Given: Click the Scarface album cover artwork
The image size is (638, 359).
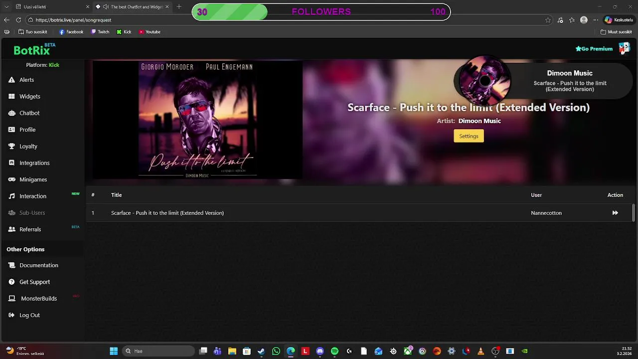Looking at the screenshot, I should point(197,120).
